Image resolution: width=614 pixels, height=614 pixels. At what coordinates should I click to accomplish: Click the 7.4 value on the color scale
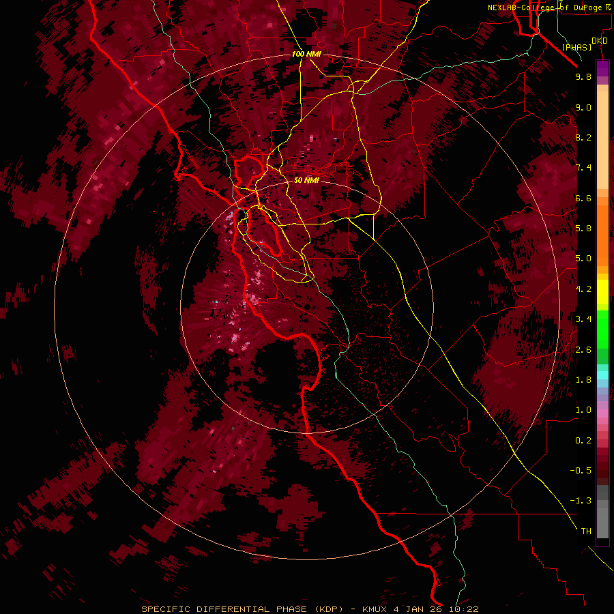pos(583,168)
